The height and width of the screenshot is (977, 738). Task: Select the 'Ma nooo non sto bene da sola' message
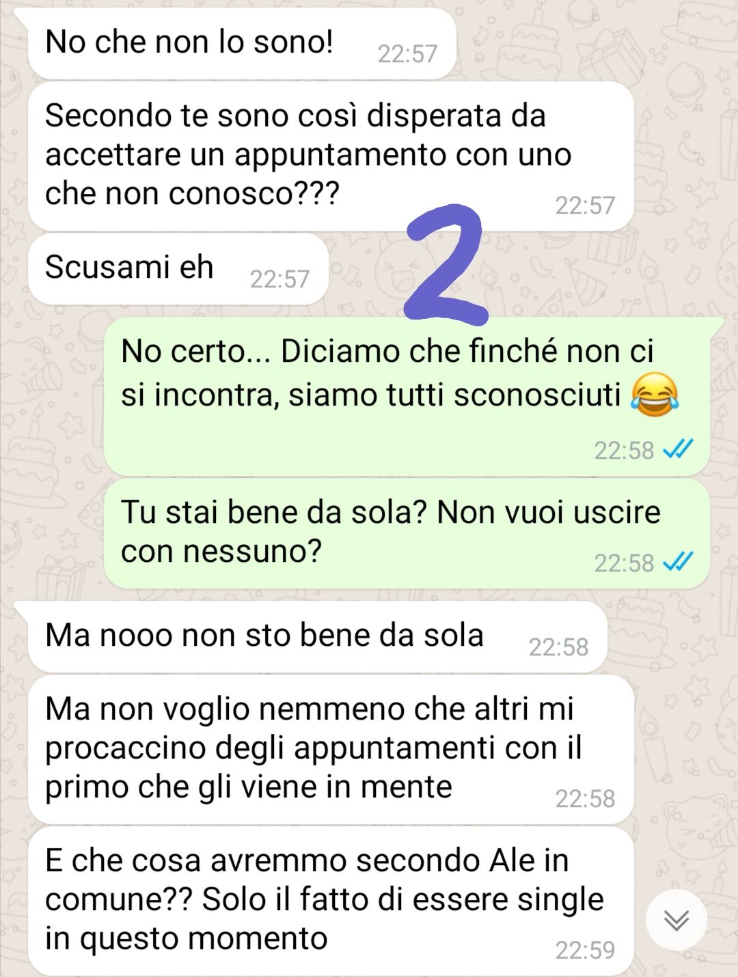click(x=318, y=637)
